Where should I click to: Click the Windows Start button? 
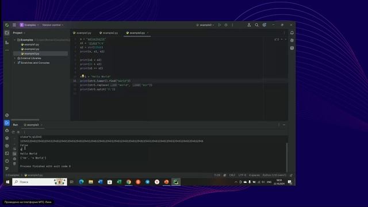click(7, 182)
